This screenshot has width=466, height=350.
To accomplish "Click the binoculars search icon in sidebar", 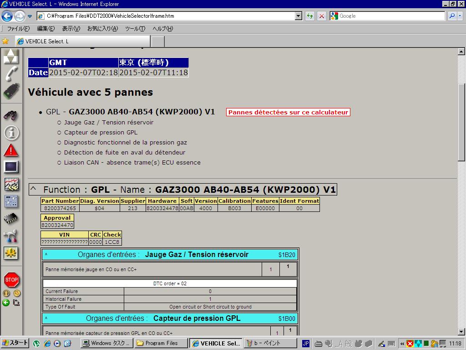I will click(11, 115).
